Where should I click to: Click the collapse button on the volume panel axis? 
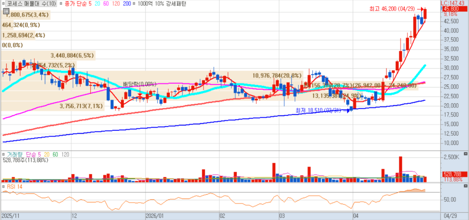pos(465,154)
